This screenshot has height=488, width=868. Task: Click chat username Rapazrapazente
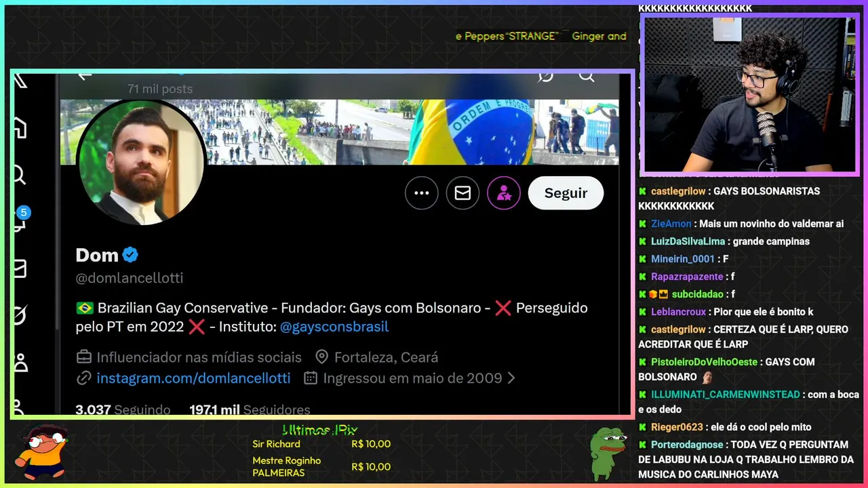coord(687,277)
